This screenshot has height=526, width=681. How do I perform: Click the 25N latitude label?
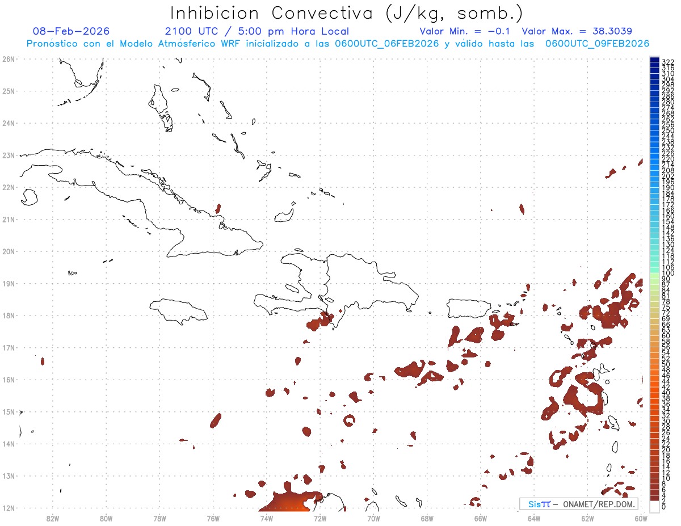pos(8,91)
